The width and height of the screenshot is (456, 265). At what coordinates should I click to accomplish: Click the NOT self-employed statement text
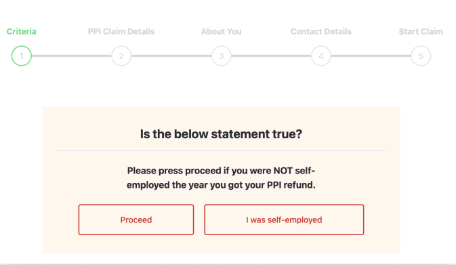(221, 178)
